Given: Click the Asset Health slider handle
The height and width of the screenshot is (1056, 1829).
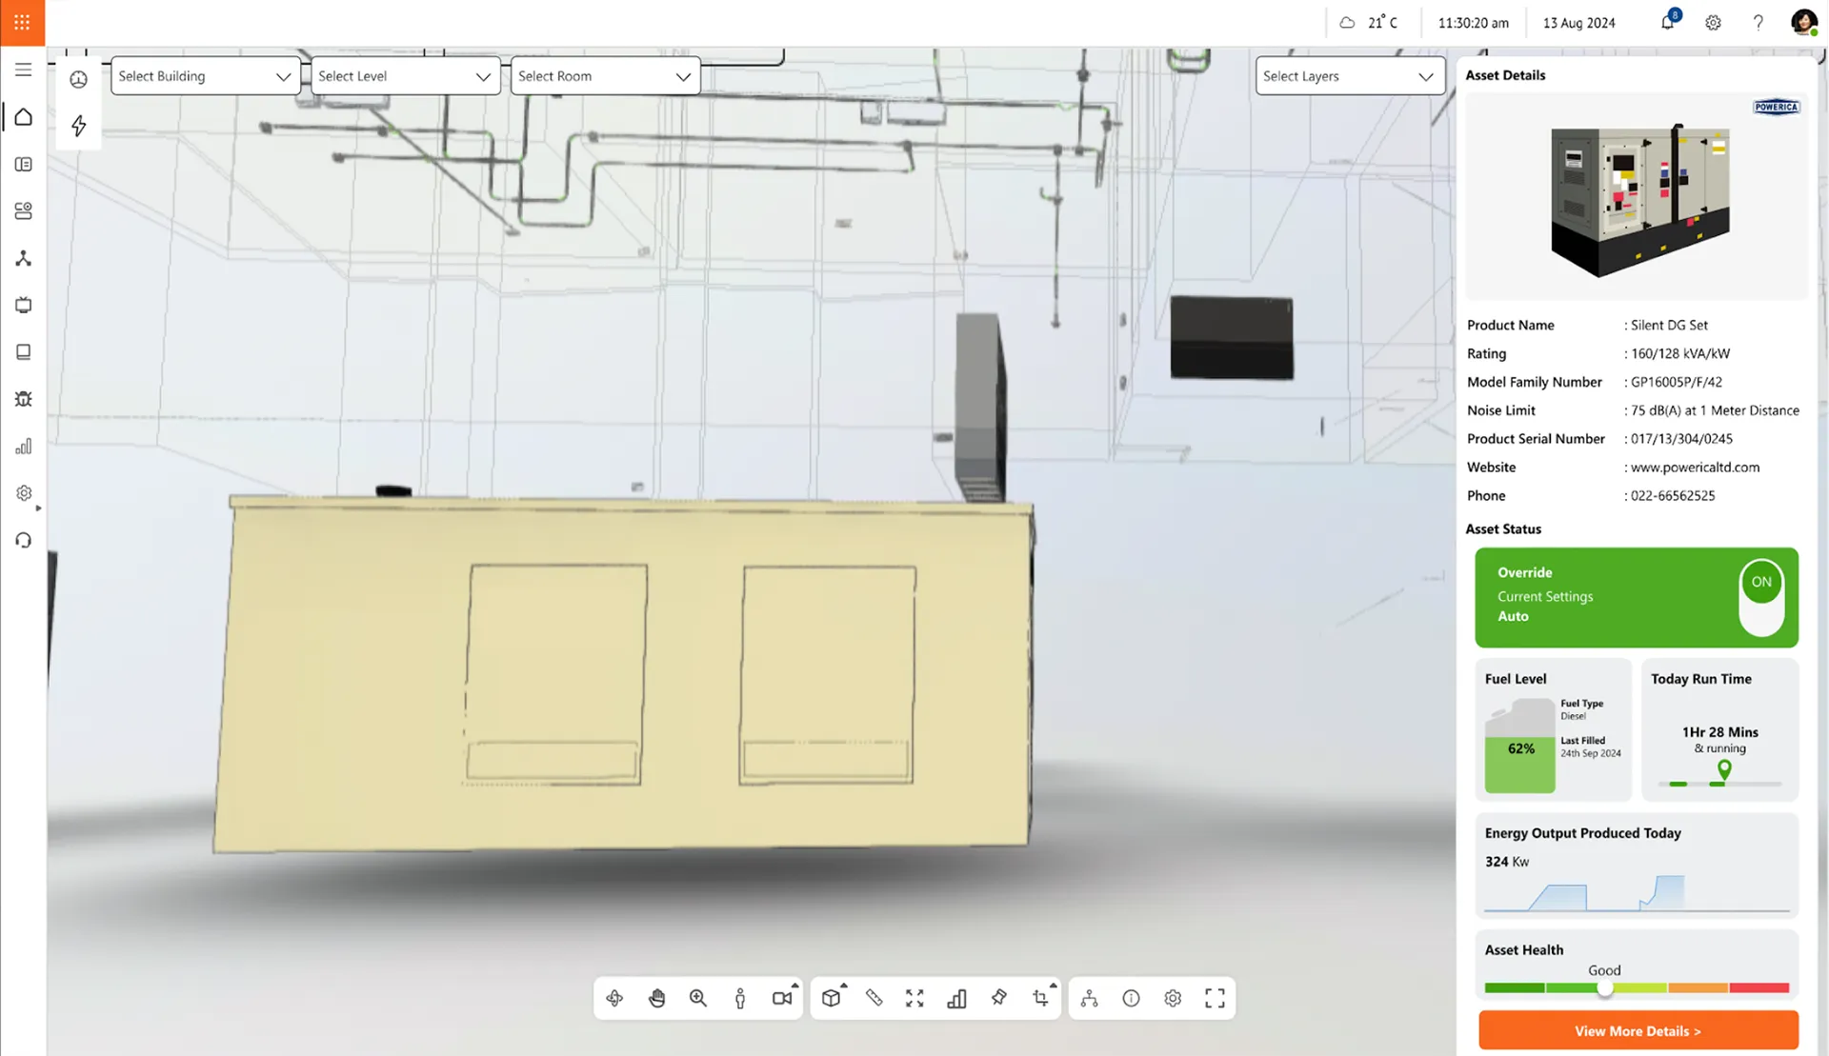Looking at the screenshot, I should 1605,988.
